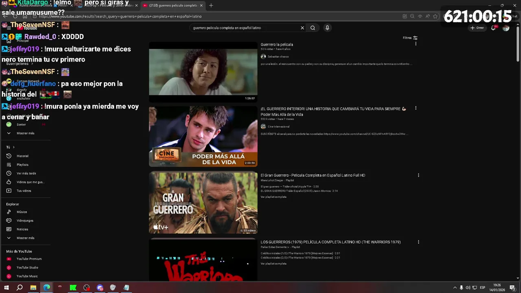Open options menu for El Gran Guerrero playlist
Viewport: 521px width, 293px height.
click(x=418, y=175)
